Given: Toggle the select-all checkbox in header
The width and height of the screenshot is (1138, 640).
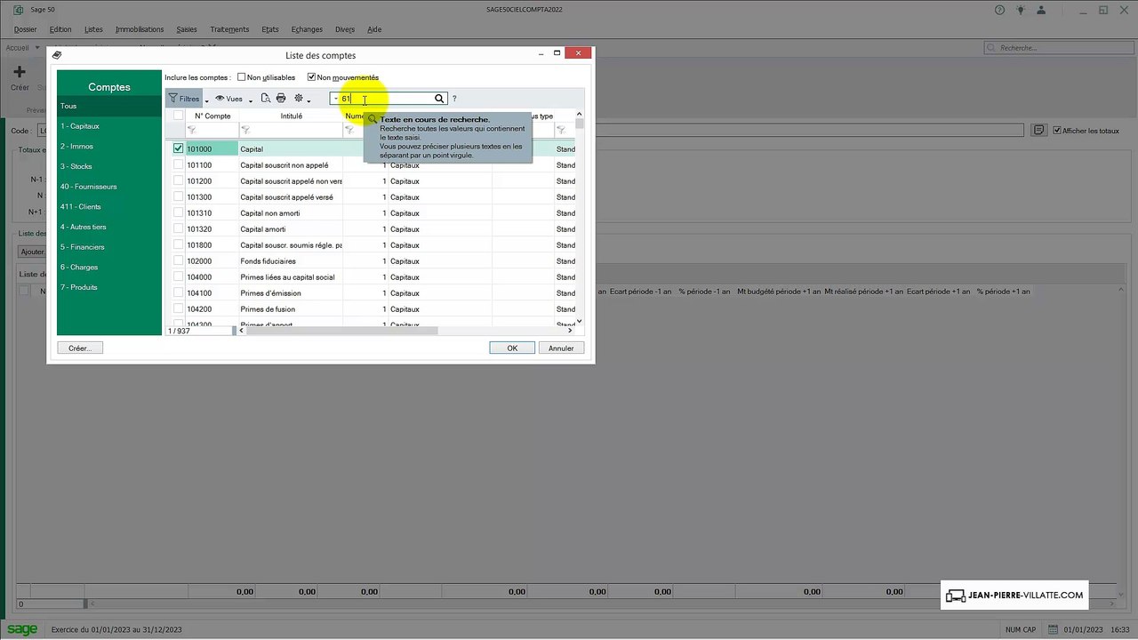Looking at the screenshot, I should point(178,116).
